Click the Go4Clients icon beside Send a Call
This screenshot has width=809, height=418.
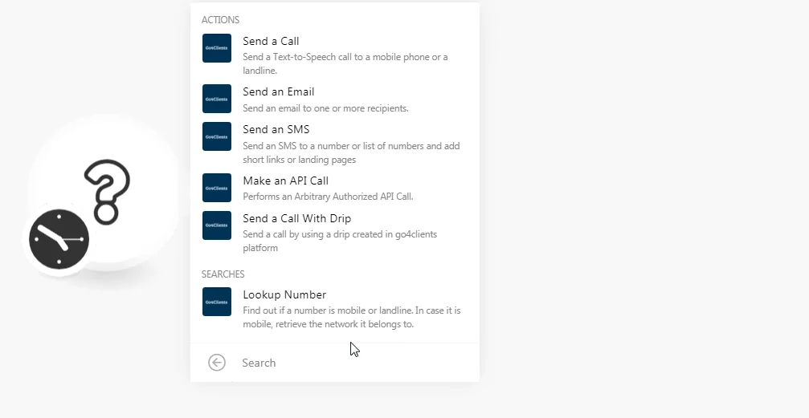tap(217, 48)
